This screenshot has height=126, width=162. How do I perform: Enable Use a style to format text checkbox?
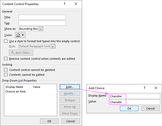(6, 41)
